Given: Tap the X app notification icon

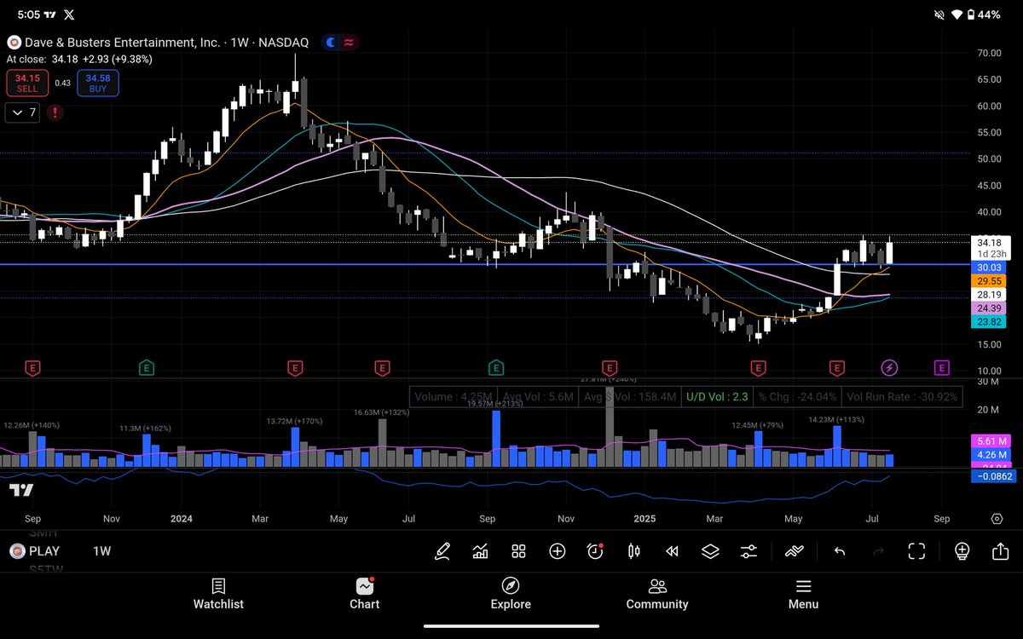Looking at the screenshot, I should 69,14.
